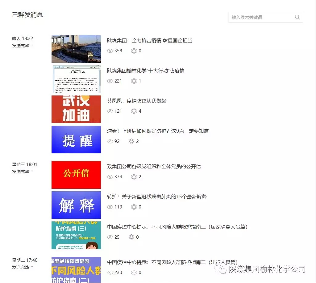Open article 陕煤集团：全力抗击疫情 彰显国企担当
Viewport: 316px width, 283px height.
[x=150, y=40]
